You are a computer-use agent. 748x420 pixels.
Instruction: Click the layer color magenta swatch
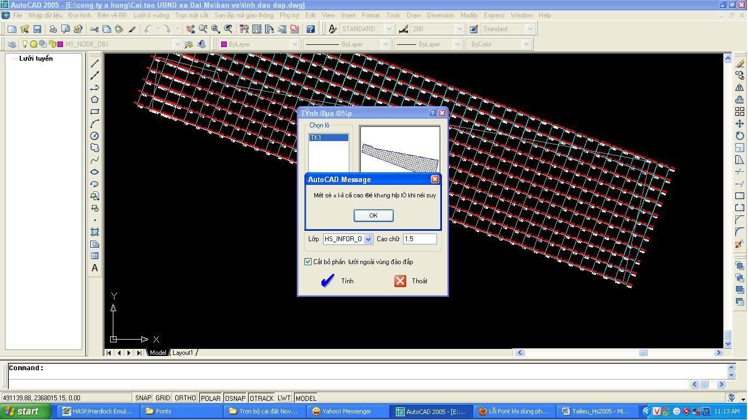point(60,44)
